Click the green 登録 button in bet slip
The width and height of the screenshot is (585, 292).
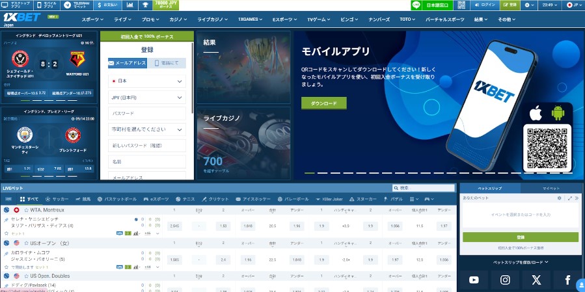(x=521, y=237)
